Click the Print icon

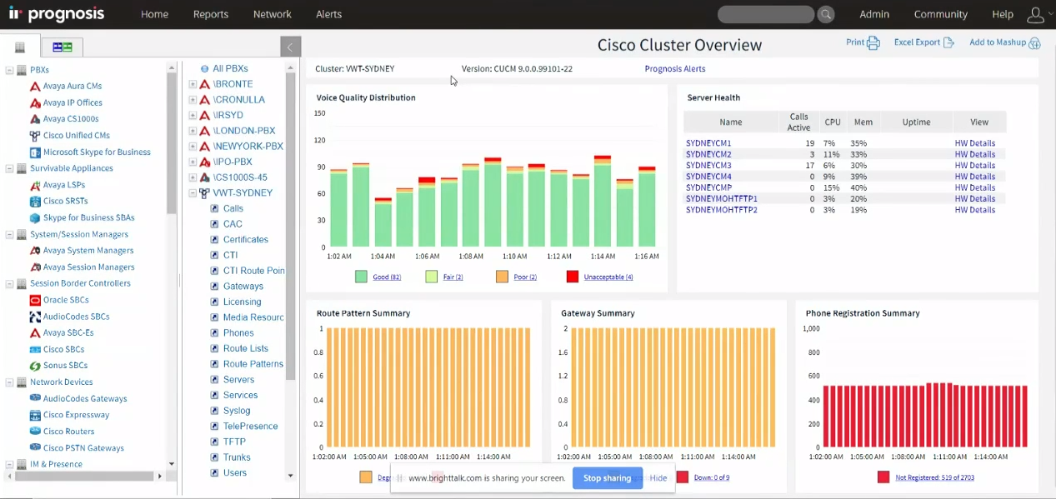coord(873,42)
